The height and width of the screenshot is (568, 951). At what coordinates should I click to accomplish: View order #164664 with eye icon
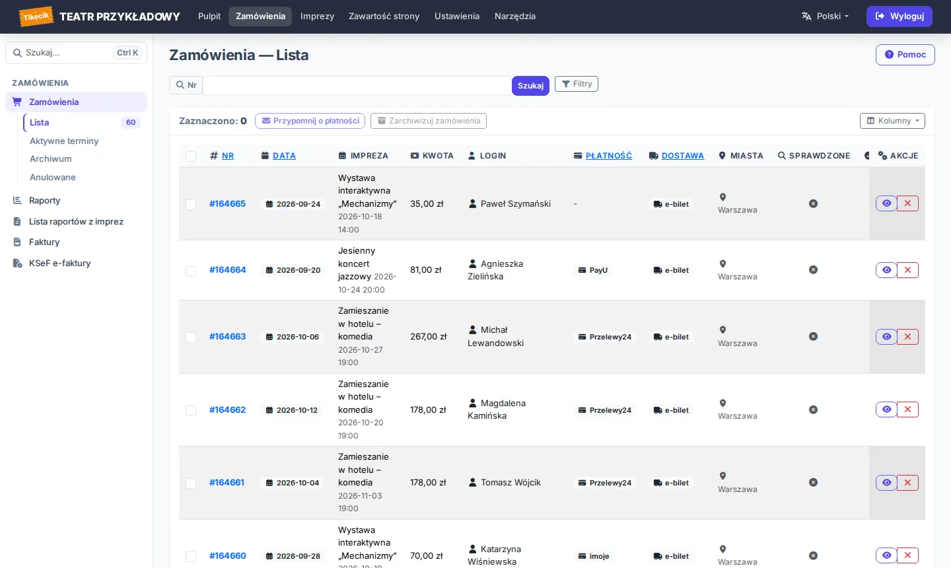[x=886, y=269]
